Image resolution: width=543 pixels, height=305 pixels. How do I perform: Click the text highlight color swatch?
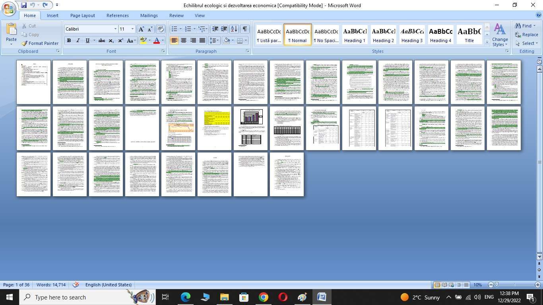tap(143, 41)
